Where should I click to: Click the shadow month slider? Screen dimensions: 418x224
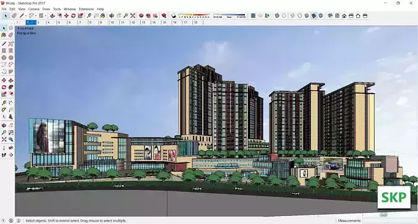[x=194, y=16]
